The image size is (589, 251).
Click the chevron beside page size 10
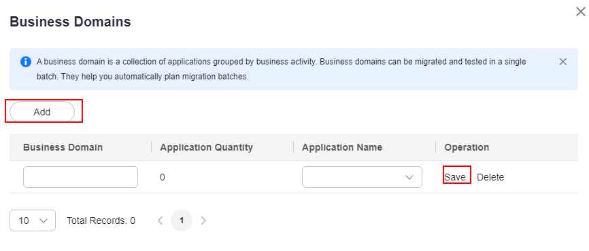pos(44,220)
